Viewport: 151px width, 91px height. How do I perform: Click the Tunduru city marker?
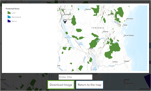pyautogui.click(x=112, y=63)
